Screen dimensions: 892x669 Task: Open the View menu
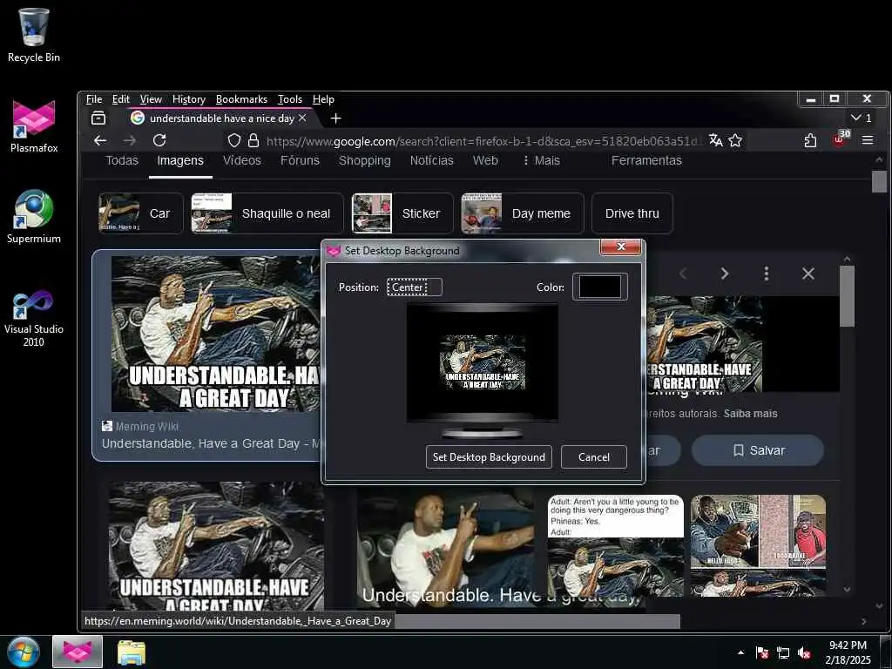151,99
